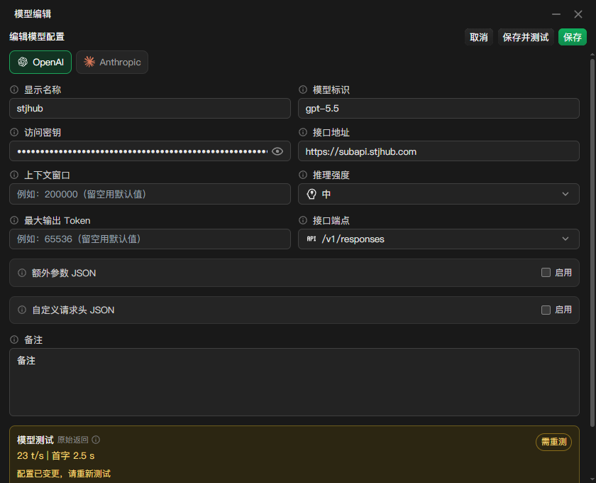Enable the 额外参数 JSON checkbox

click(x=546, y=273)
